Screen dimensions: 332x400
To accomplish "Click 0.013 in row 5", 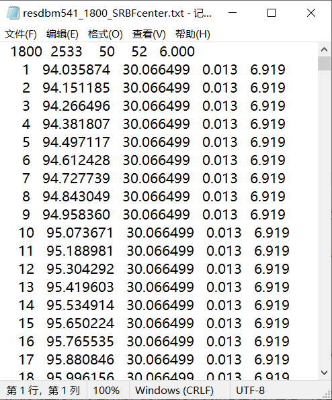I will point(220,142).
